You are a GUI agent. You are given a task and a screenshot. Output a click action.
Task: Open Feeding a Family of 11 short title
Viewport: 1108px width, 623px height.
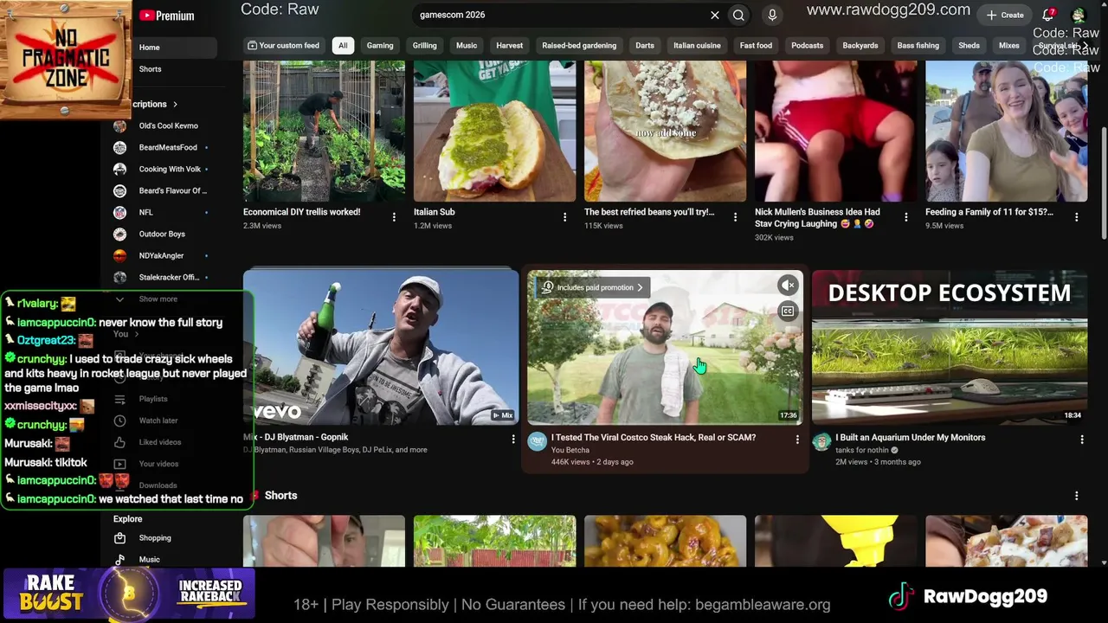pyautogui.click(x=989, y=212)
